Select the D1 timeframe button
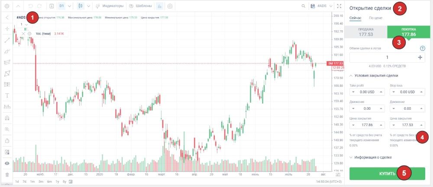 coord(62,6)
